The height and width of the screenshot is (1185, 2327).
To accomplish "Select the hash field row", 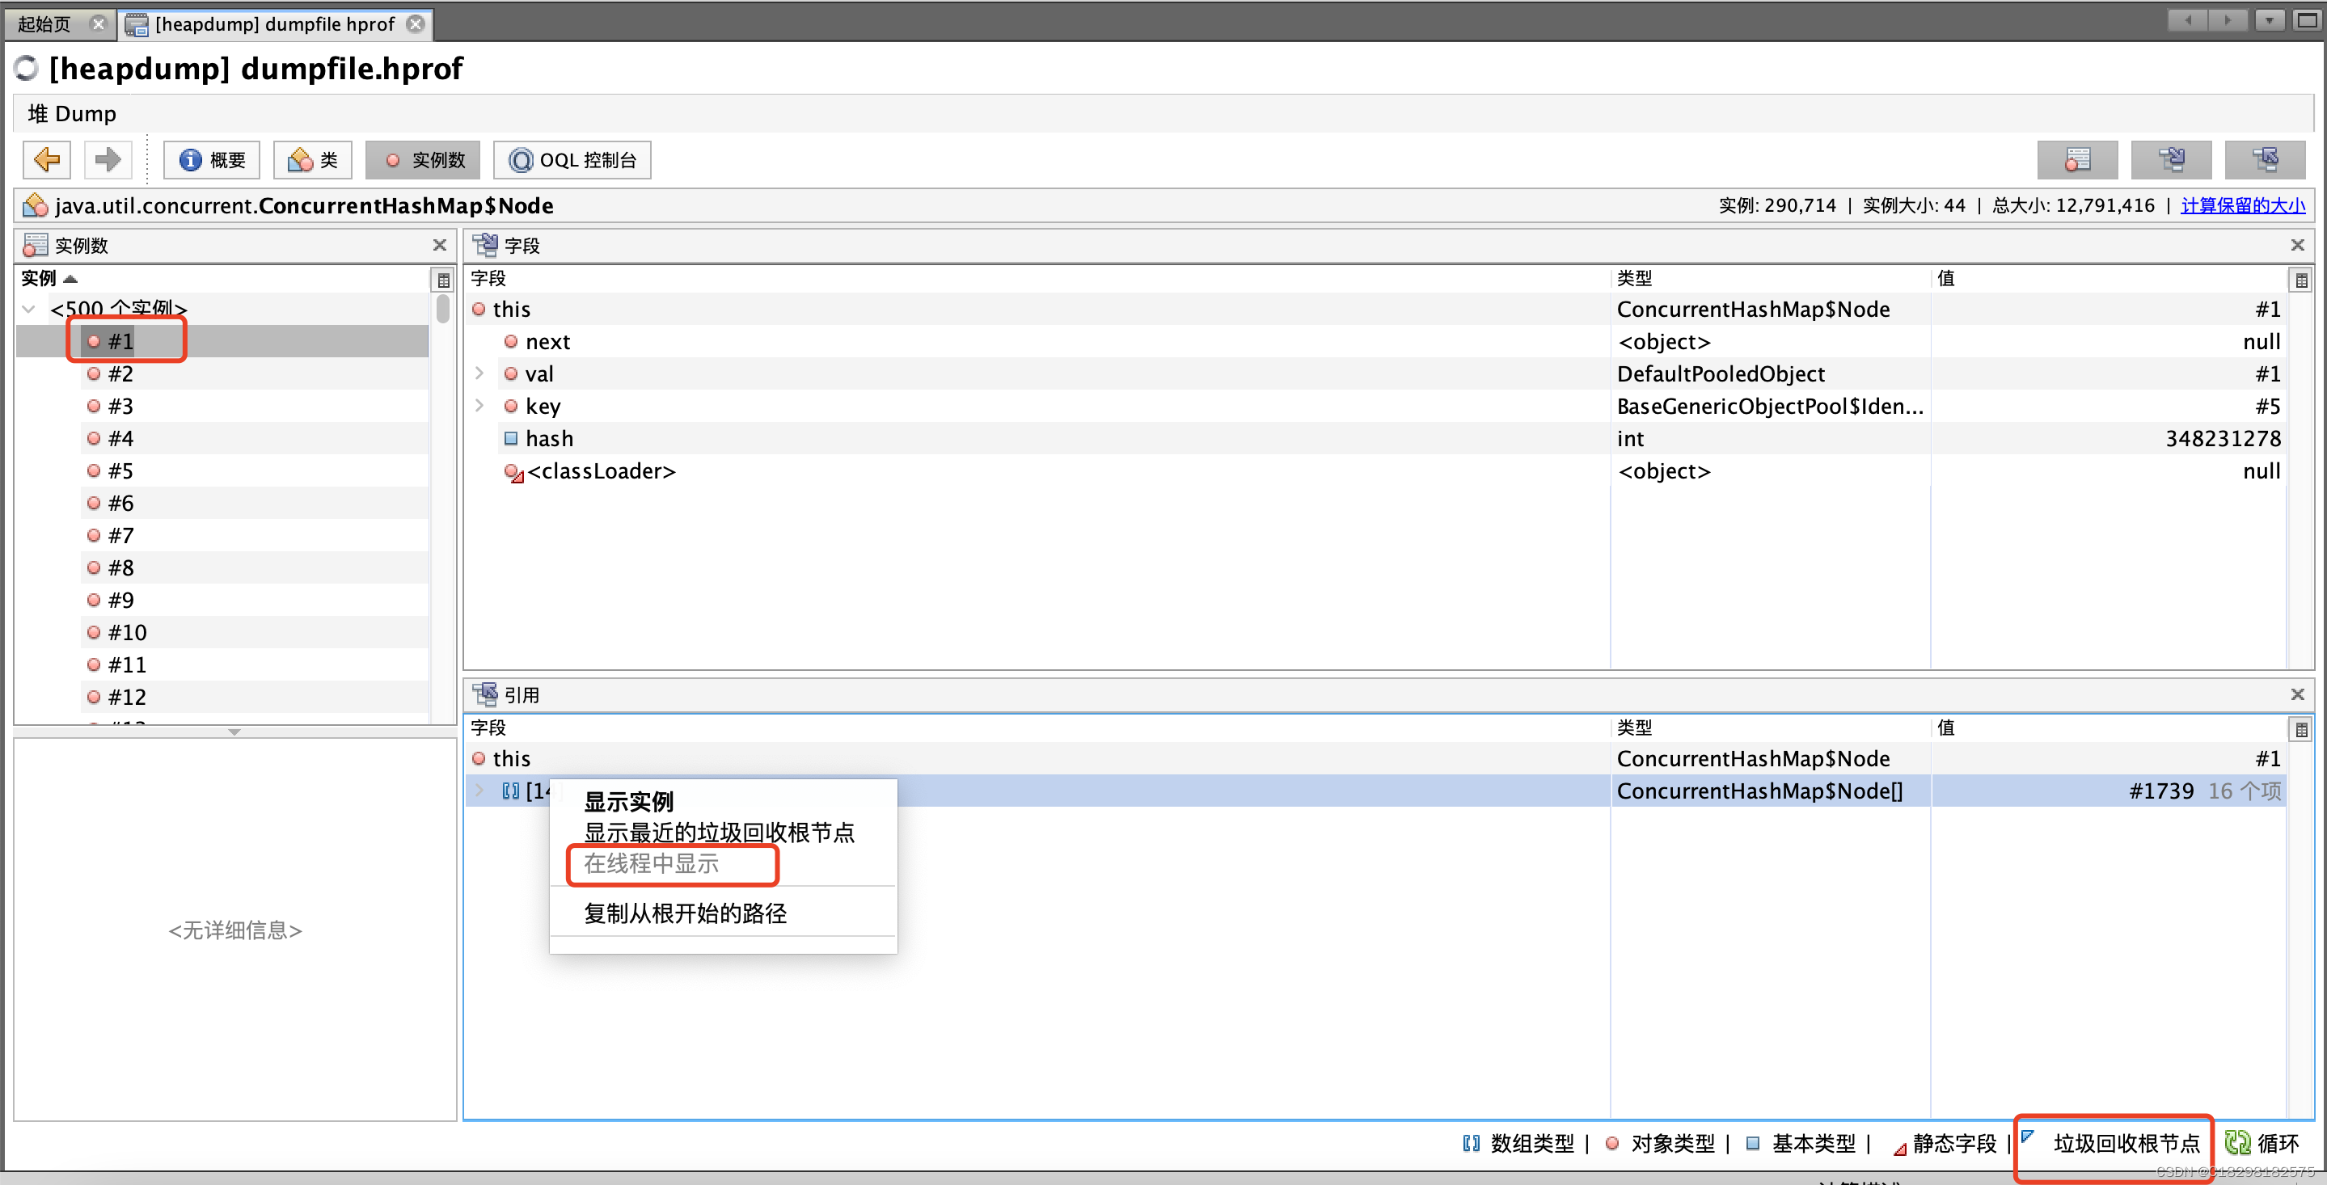I will 1375,439.
